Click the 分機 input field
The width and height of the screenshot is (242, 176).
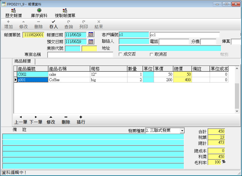(208, 42)
